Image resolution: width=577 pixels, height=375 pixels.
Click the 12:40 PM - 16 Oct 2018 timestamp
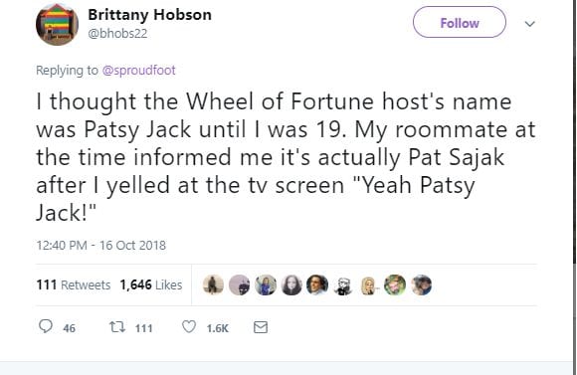coord(101,245)
